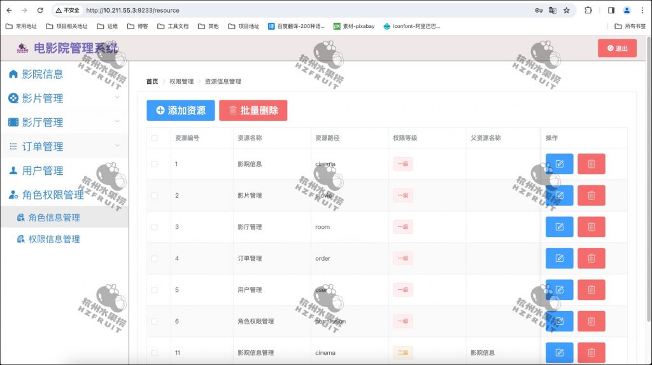Check the box for resource 1 影院信息
This screenshot has height=365, width=652.
(x=154, y=164)
